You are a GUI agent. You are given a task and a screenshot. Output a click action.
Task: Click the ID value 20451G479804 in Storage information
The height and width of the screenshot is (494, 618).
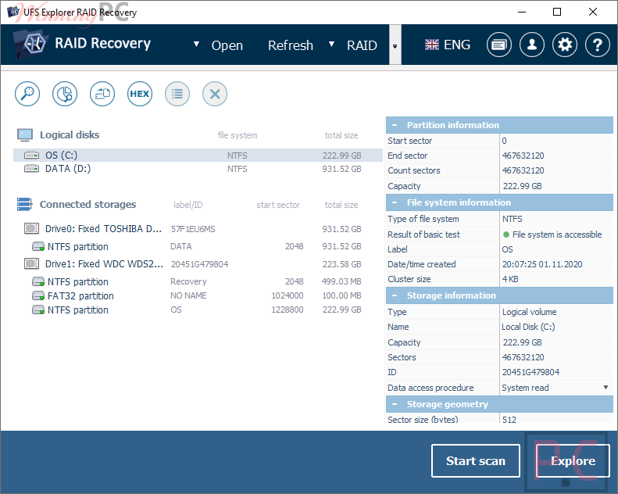tap(530, 372)
